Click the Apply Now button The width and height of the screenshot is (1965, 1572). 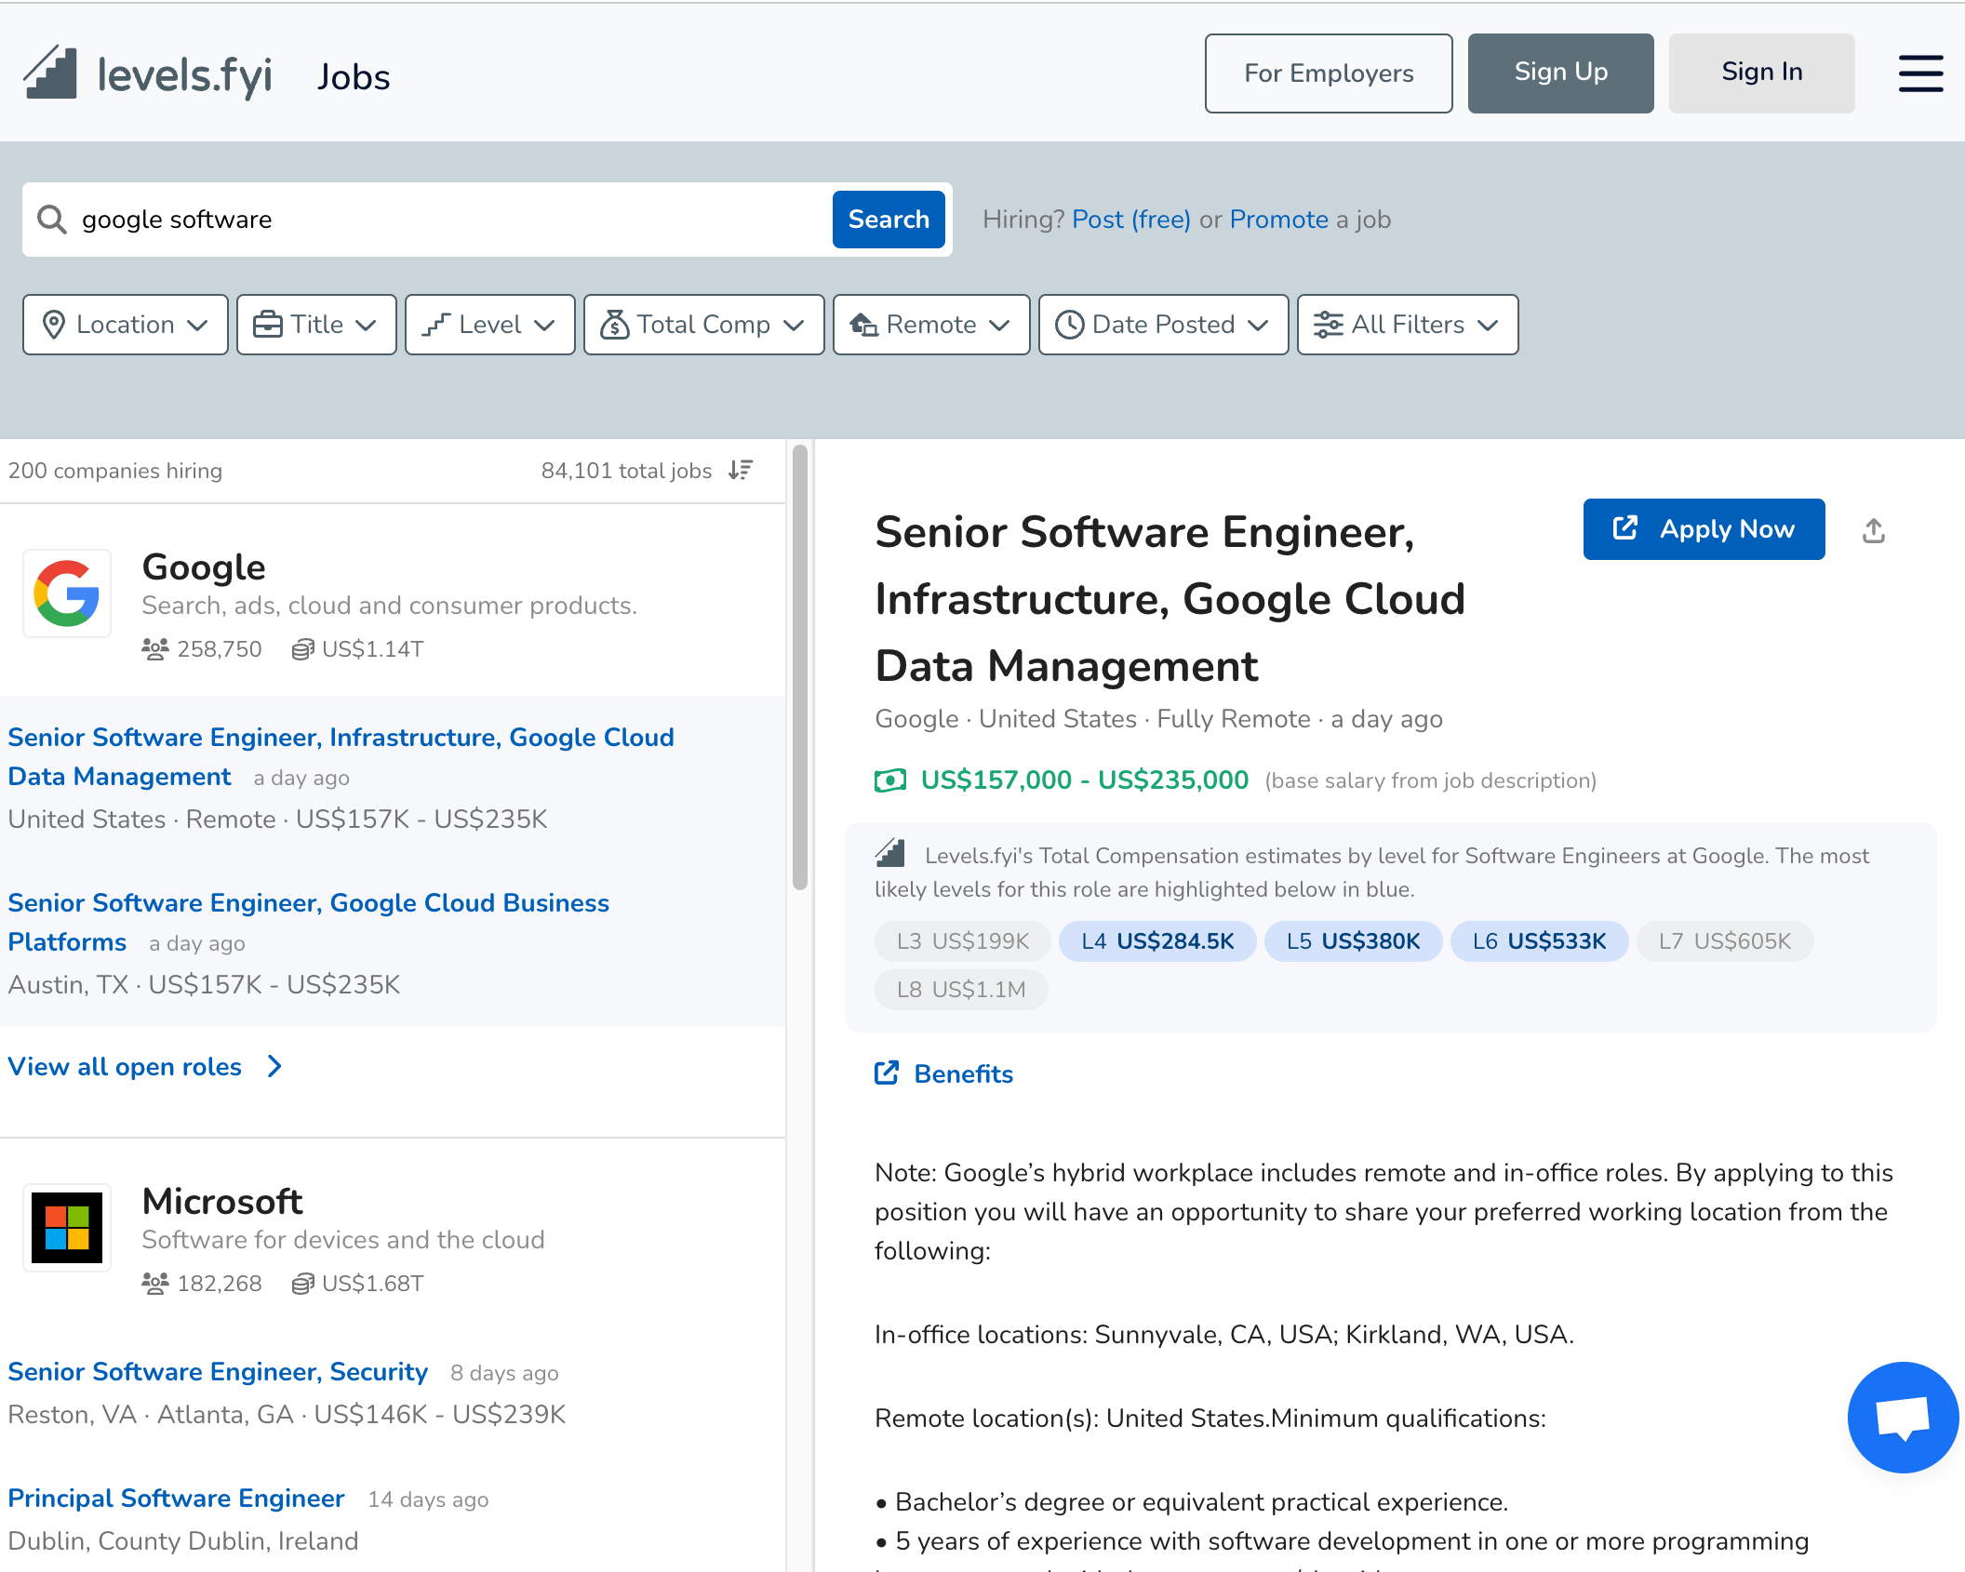coord(1703,529)
